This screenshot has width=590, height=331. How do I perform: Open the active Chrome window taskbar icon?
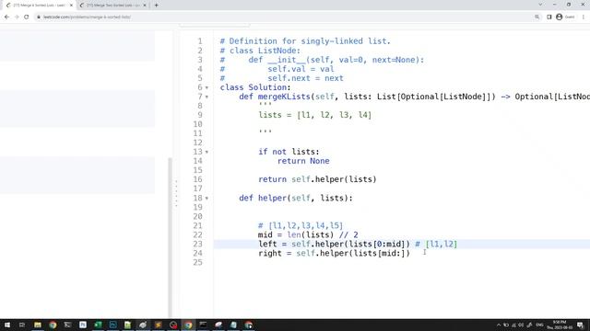pos(188,325)
